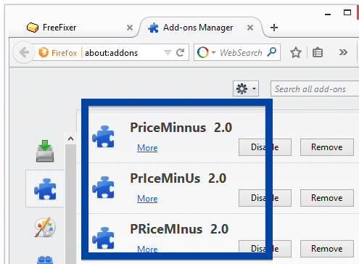Reload the page with the refresh icon
Viewport: 359px width, 264px height.
181,52
